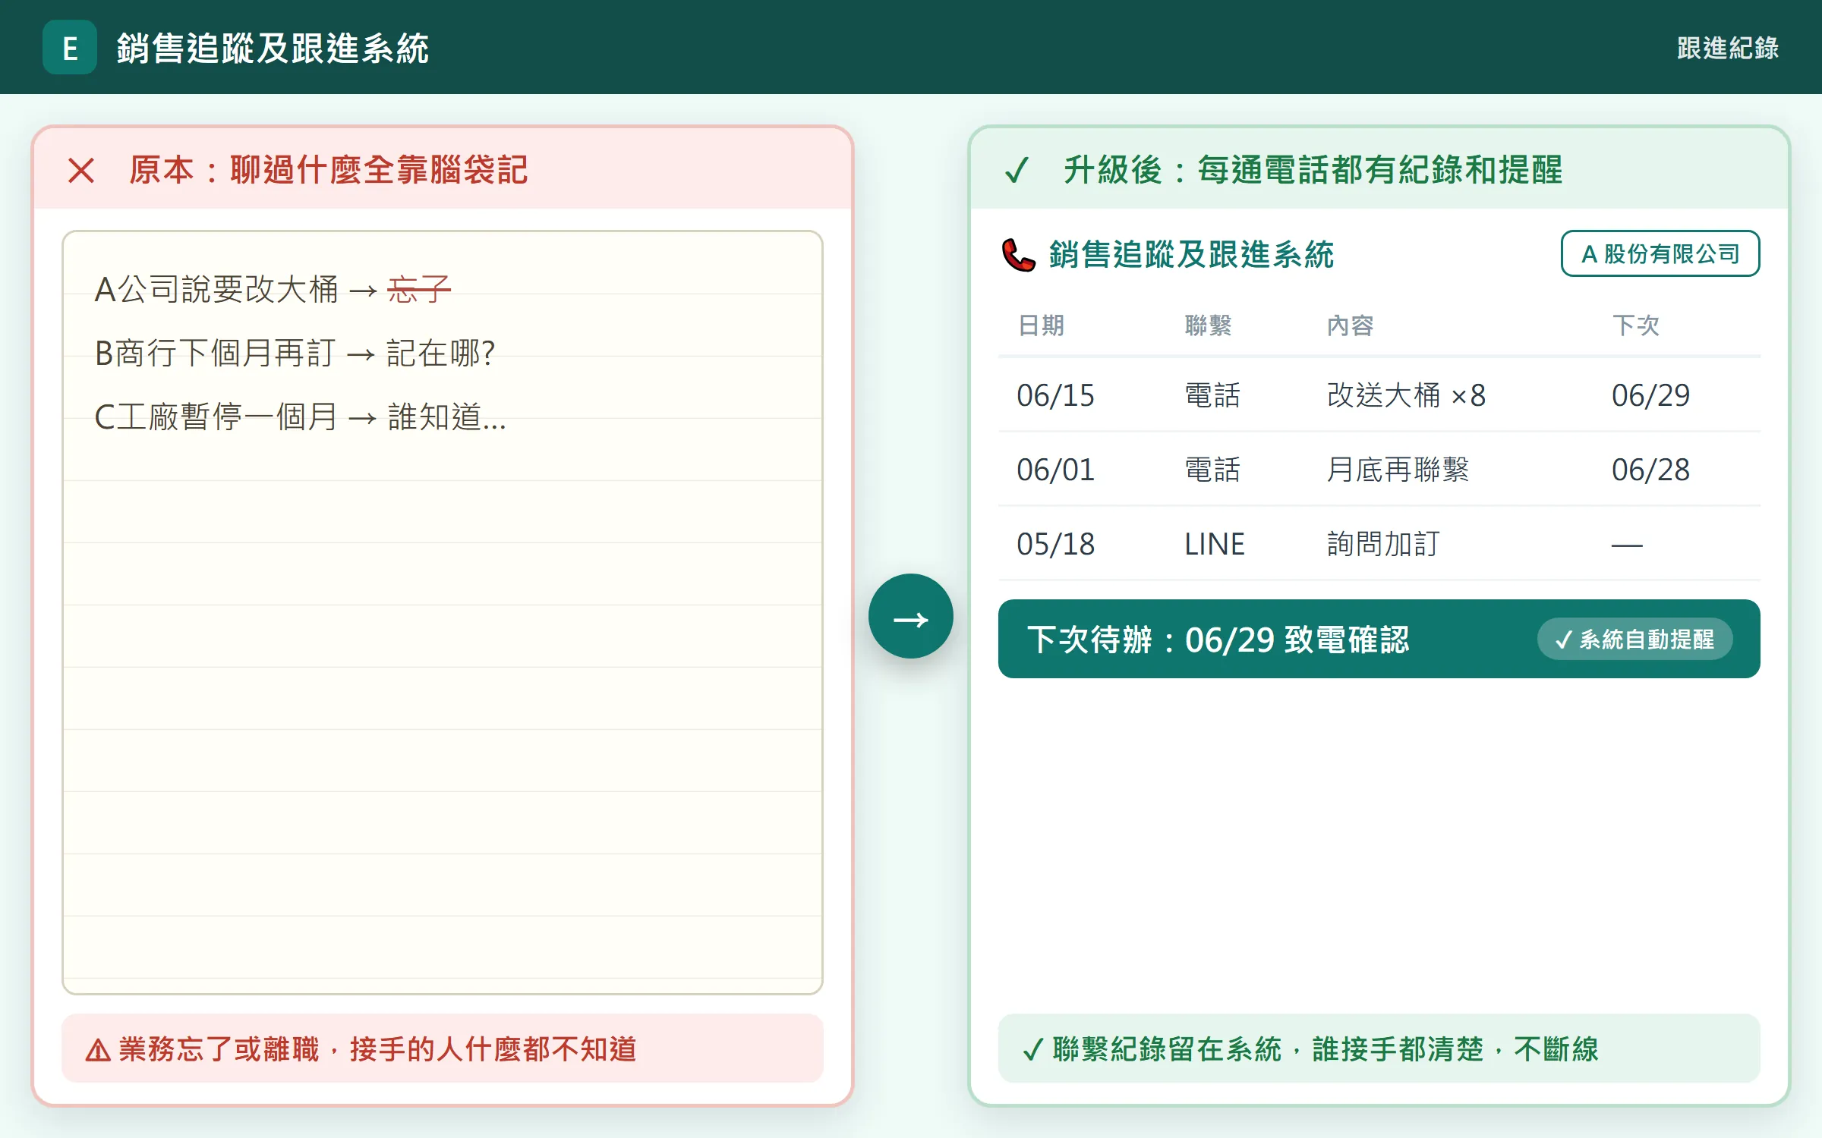
Task: Click the 下次 column header
Action: [1635, 325]
